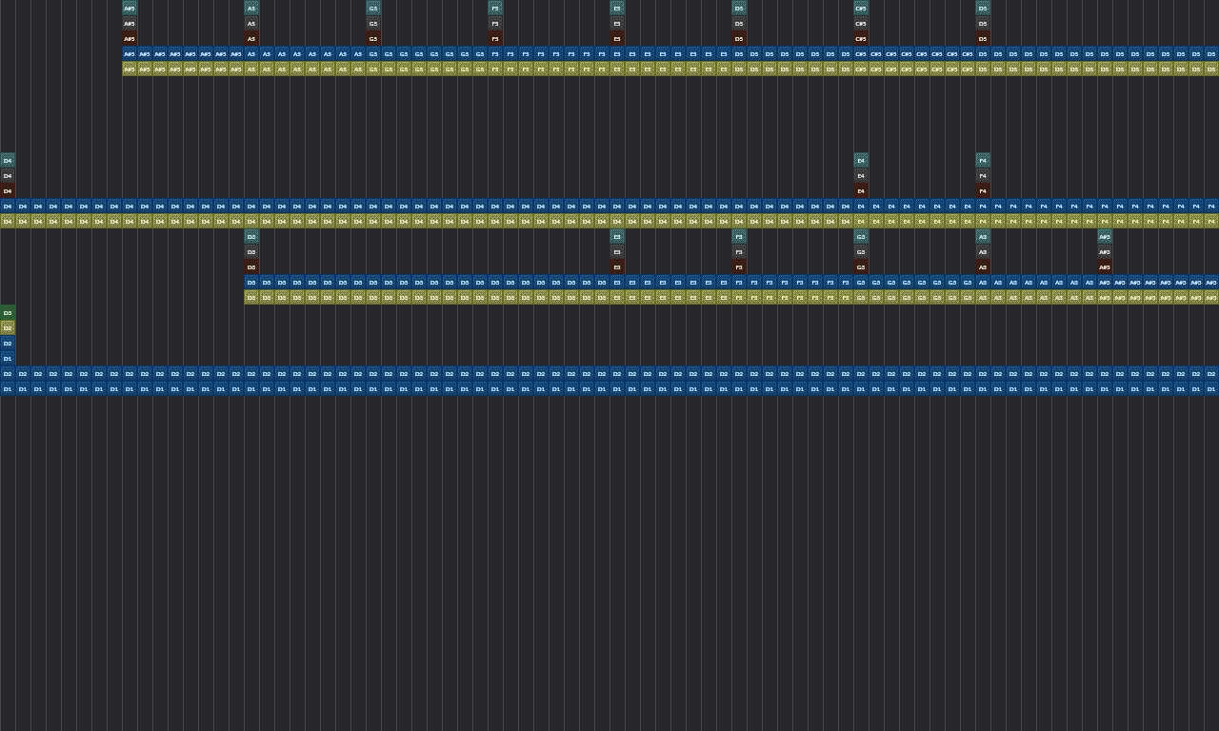Click the brown A5 note block
Viewport: 1219px width, 731px height.
(x=251, y=38)
